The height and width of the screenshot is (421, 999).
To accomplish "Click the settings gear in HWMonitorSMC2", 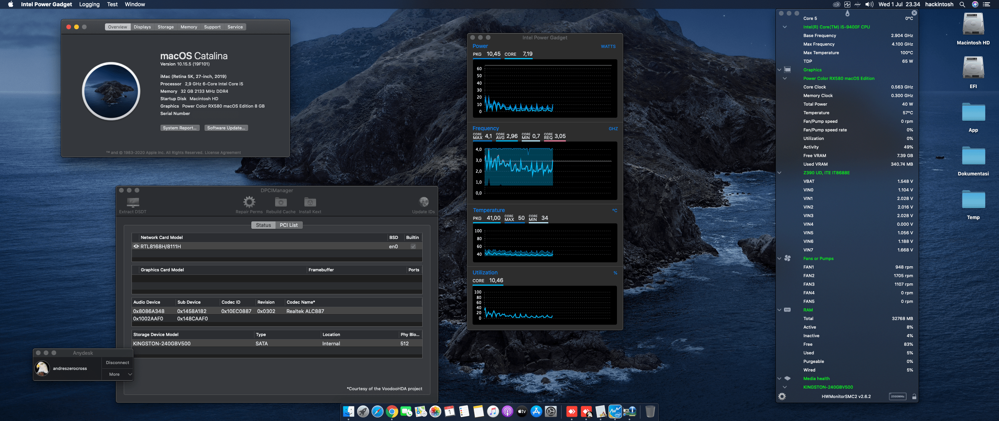I will (782, 396).
